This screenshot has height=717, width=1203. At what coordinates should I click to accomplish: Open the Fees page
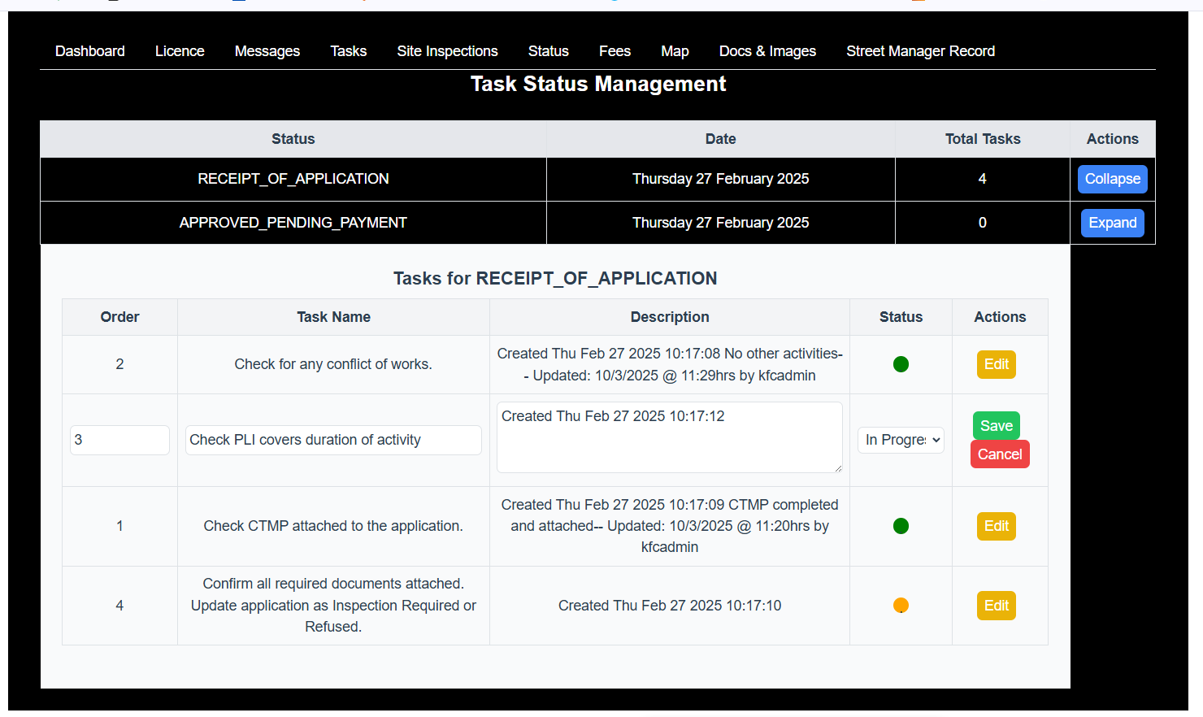[615, 50]
